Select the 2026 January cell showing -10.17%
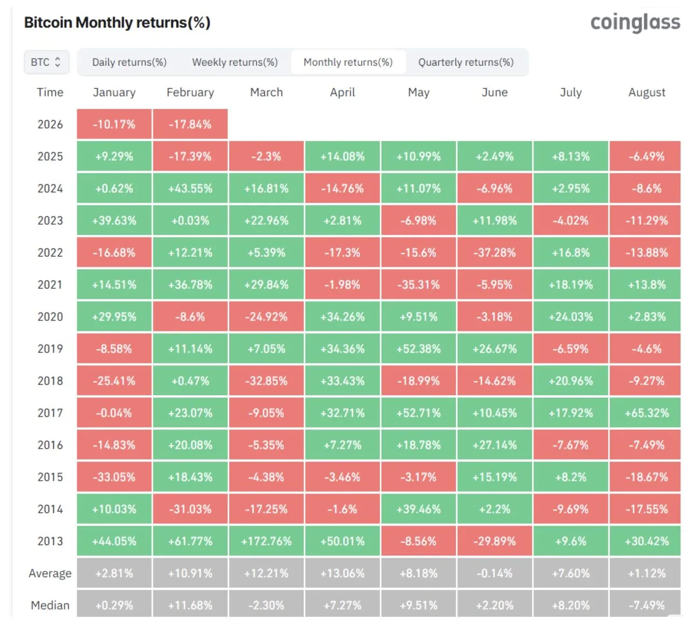Image resolution: width=690 pixels, height=627 pixels. [114, 124]
